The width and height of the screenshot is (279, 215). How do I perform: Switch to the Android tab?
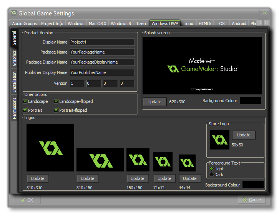click(239, 24)
